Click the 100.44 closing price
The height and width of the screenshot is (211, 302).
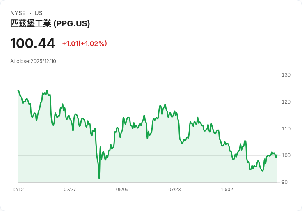32,44
